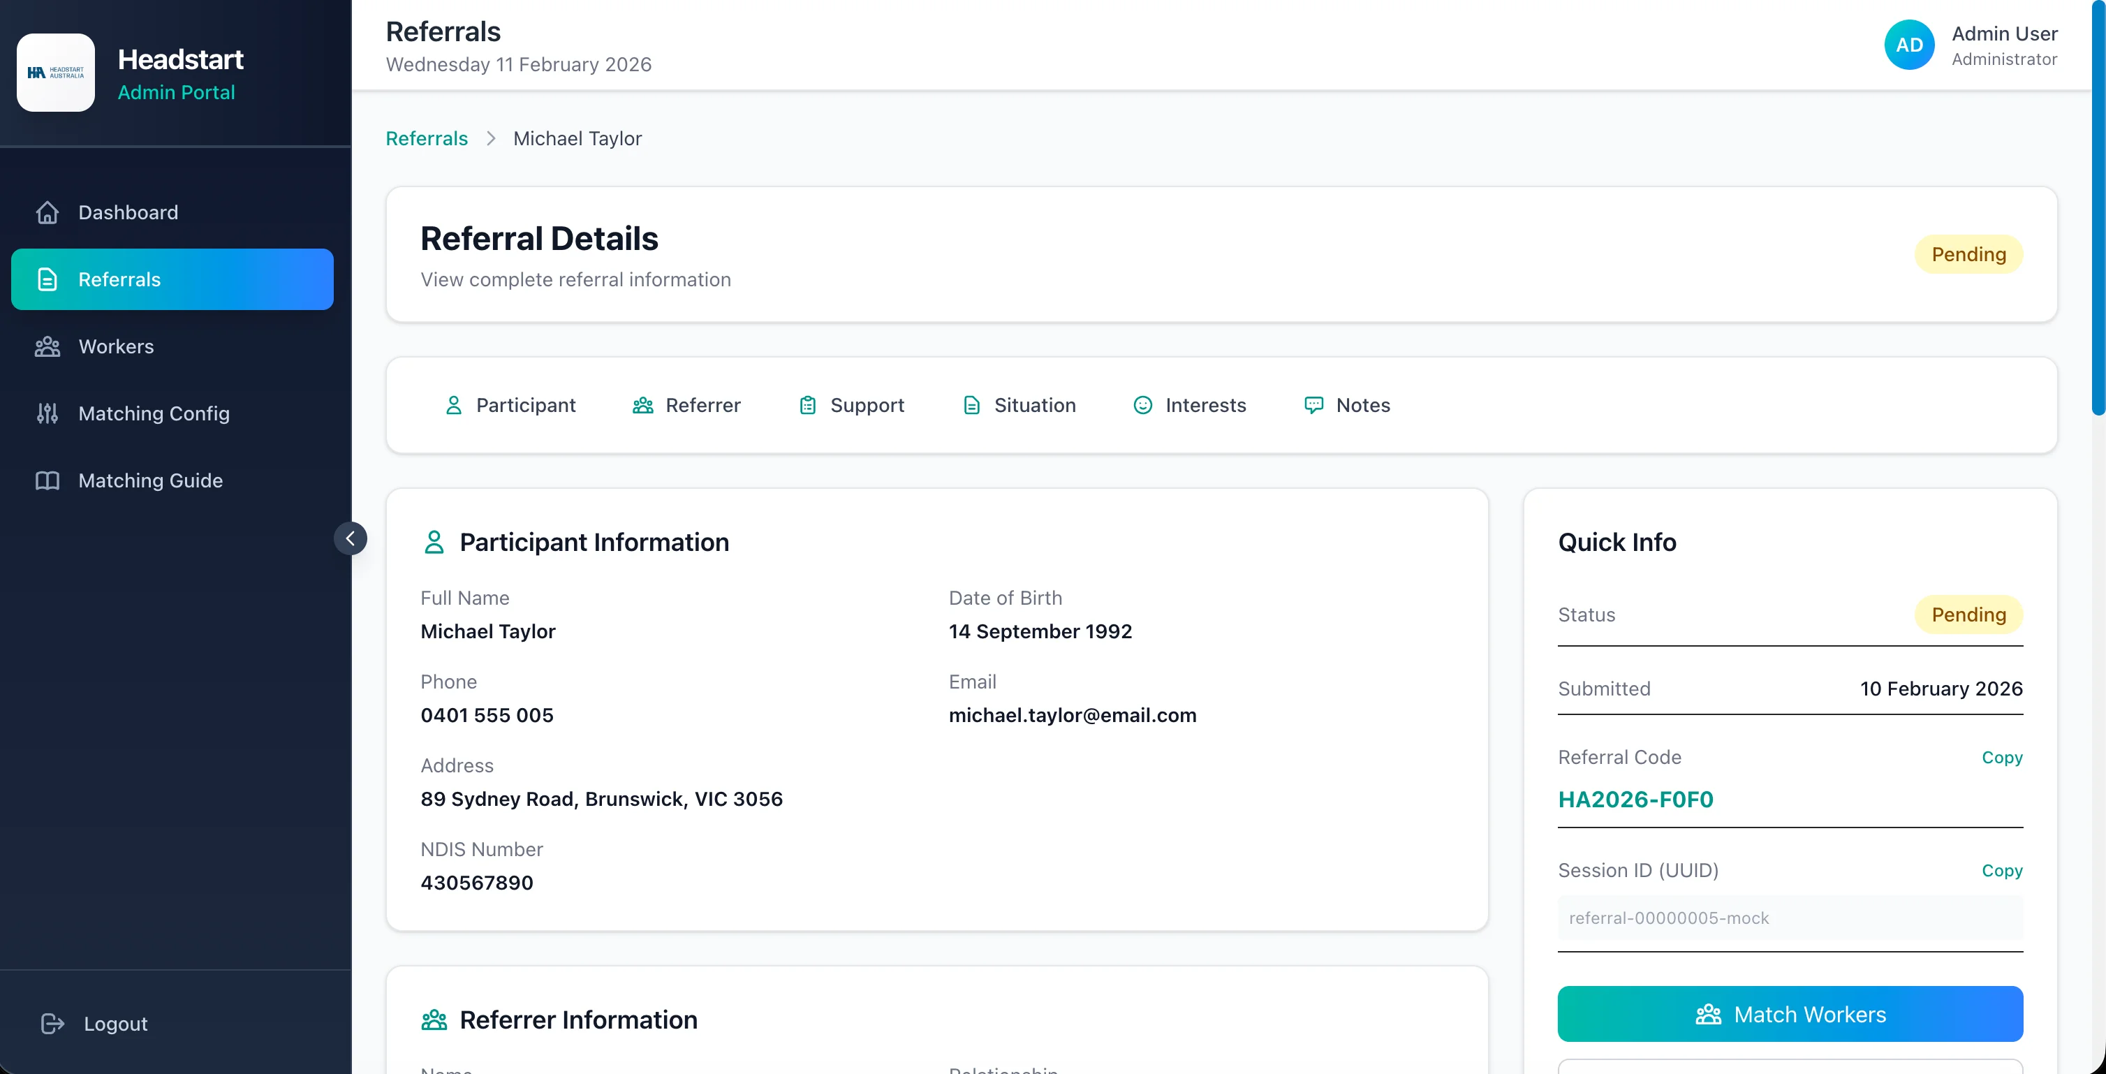Screen dimensions: 2106x1074
Task: Click the Workers people icon in sidebar
Action: point(47,346)
